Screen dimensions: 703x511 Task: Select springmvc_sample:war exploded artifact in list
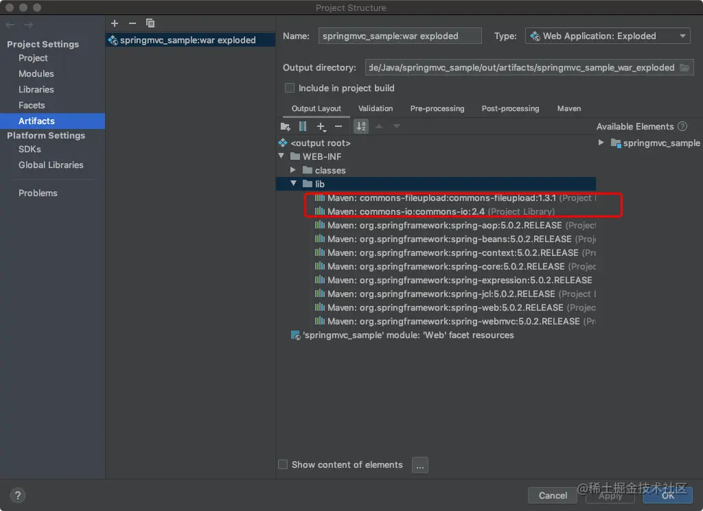191,40
